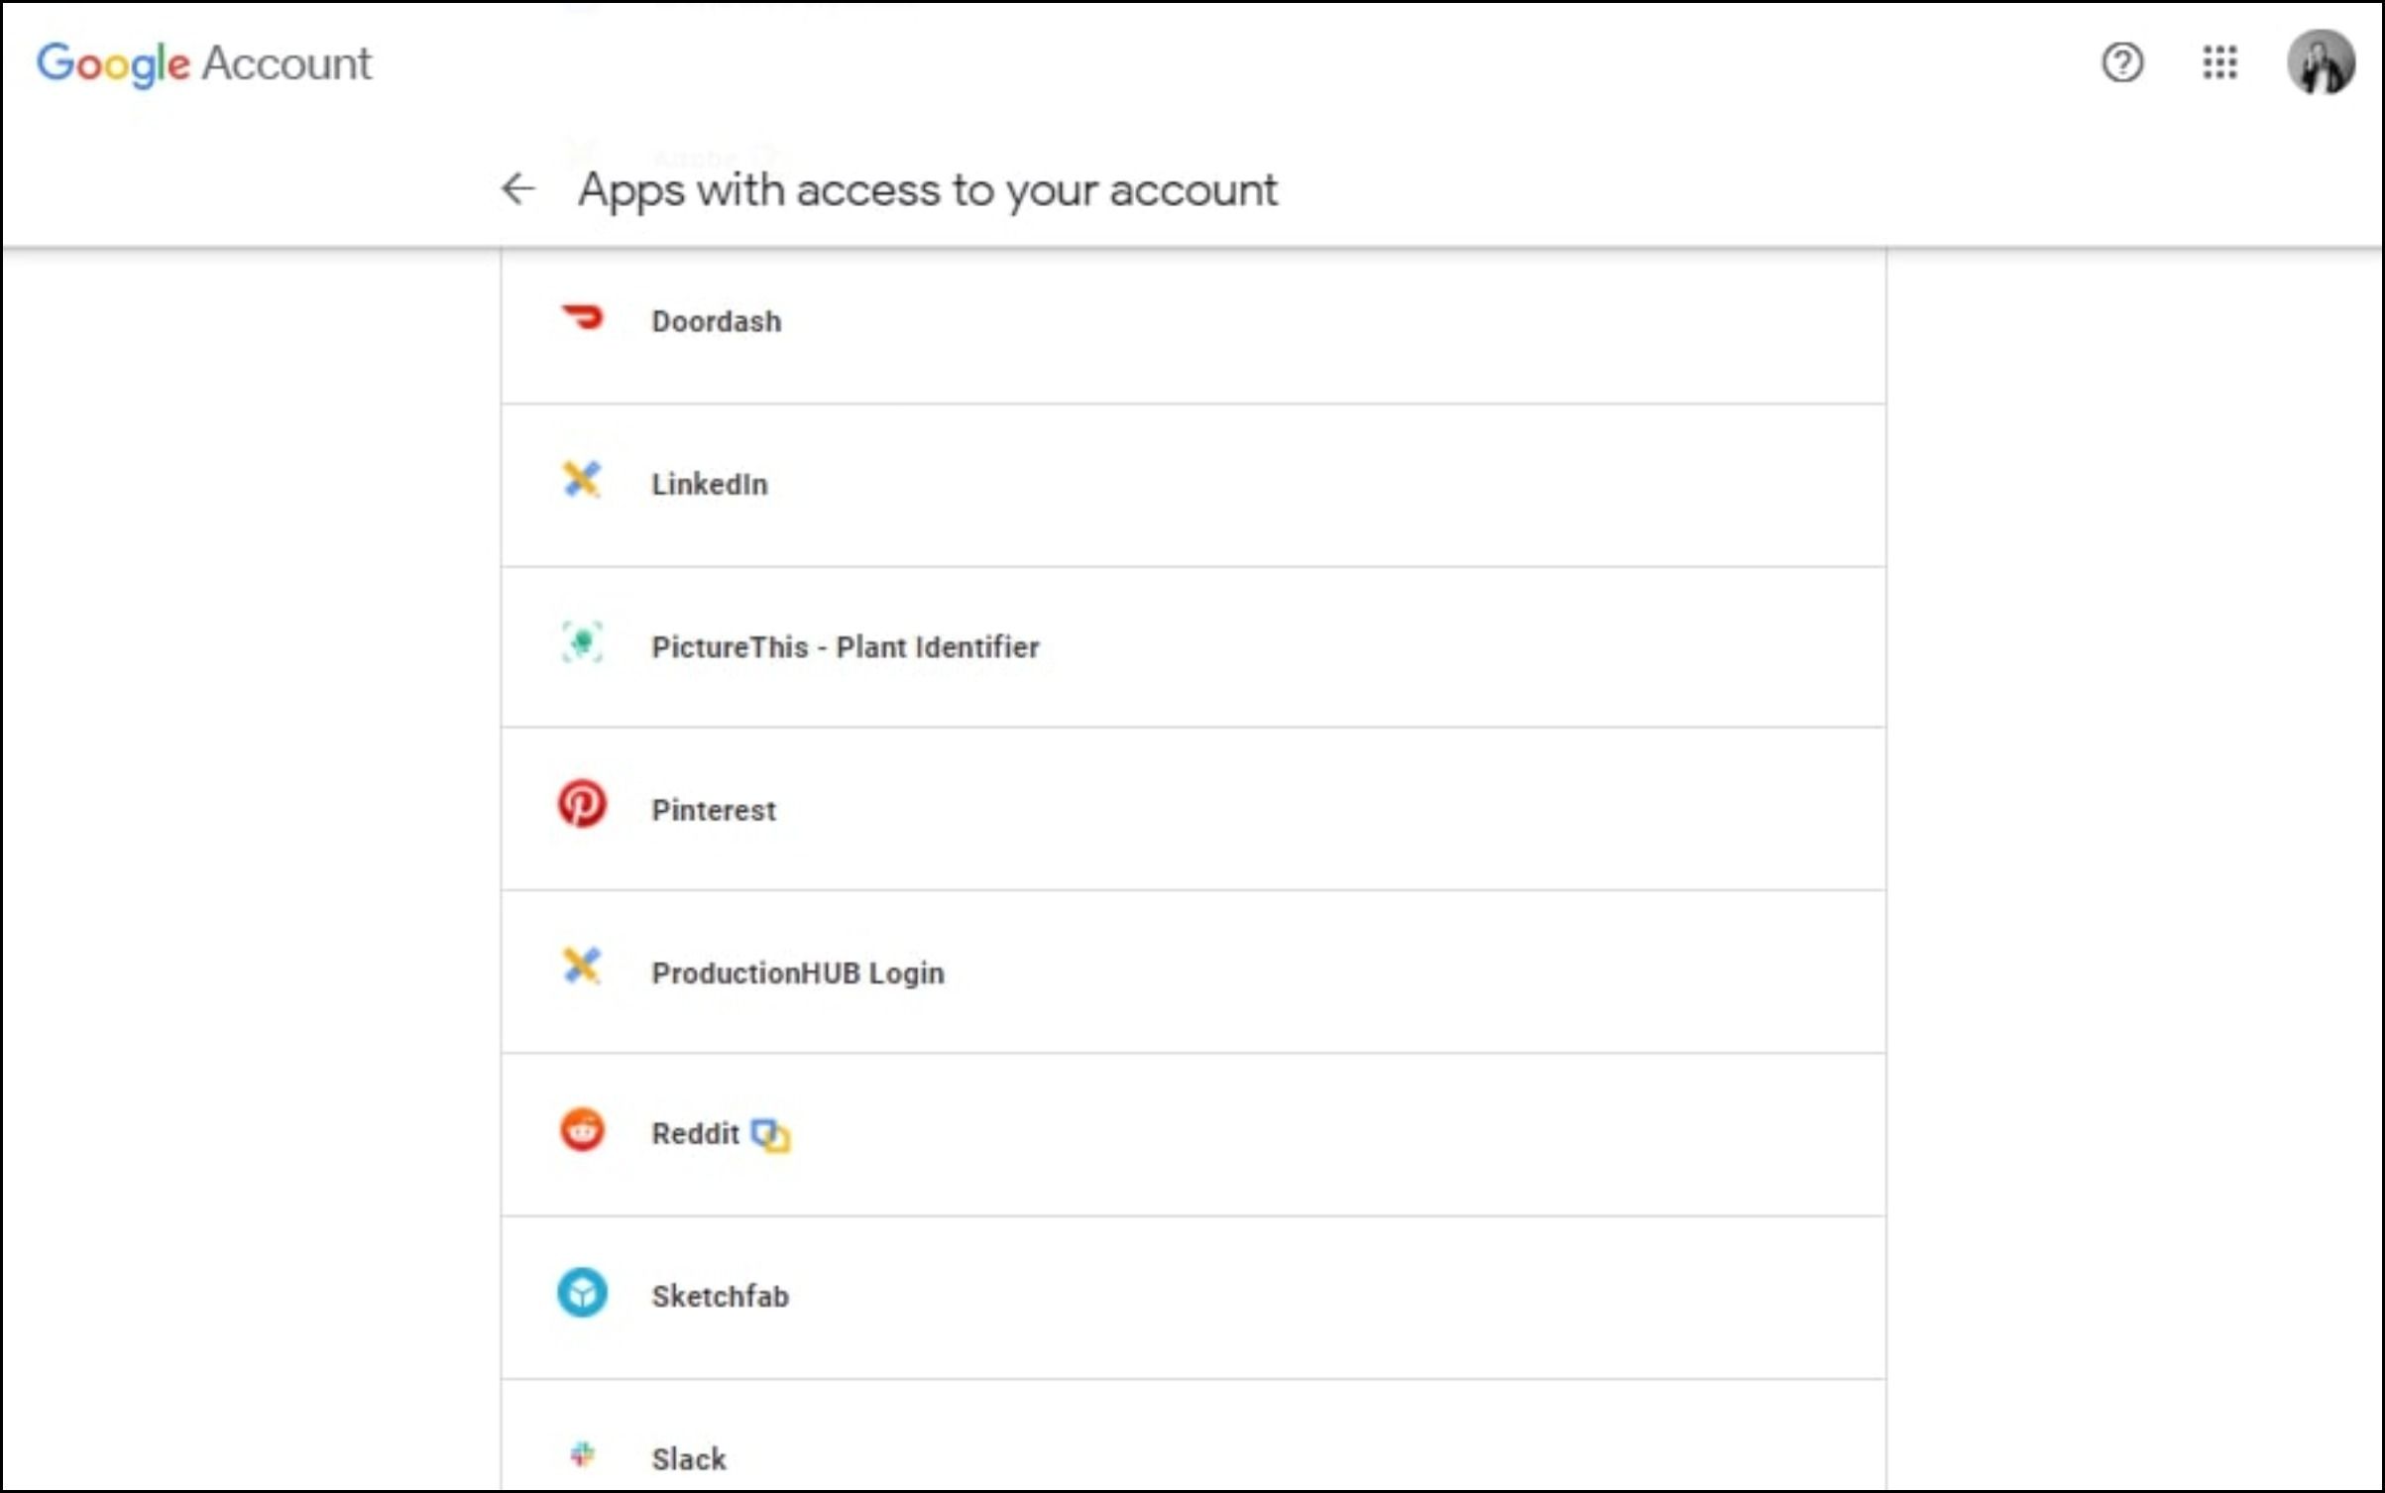The height and width of the screenshot is (1493, 2385).
Task: Click the Slack logo icon
Action: pyautogui.click(x=582, y=1454)
